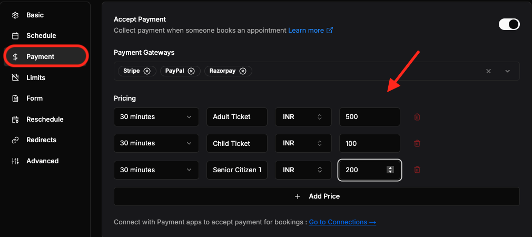Toggle the Accept Payment switch

tap(509, 24)
